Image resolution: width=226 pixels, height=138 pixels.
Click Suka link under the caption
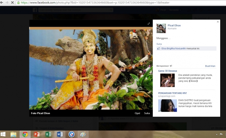click(159, 44)
